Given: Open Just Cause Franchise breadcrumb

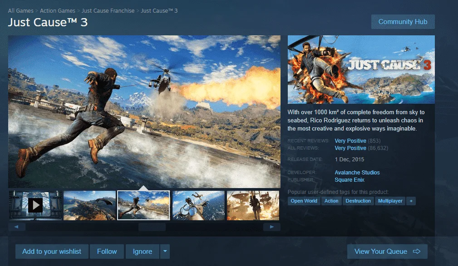Looking at the screenshot, I should point(108,11).
